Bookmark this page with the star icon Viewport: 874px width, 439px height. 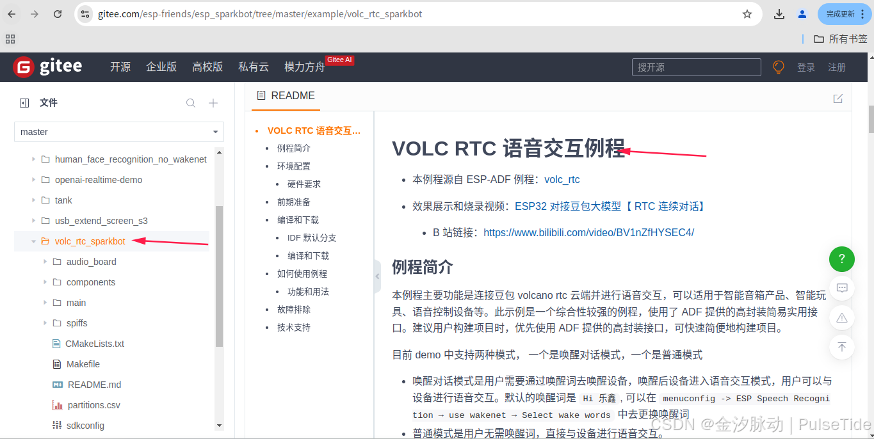747,14
